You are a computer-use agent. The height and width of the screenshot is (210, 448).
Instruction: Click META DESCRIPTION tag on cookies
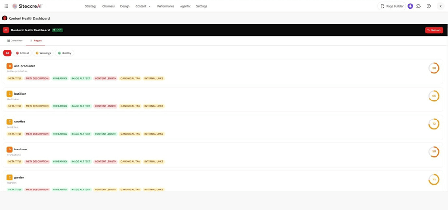point(37,134)
